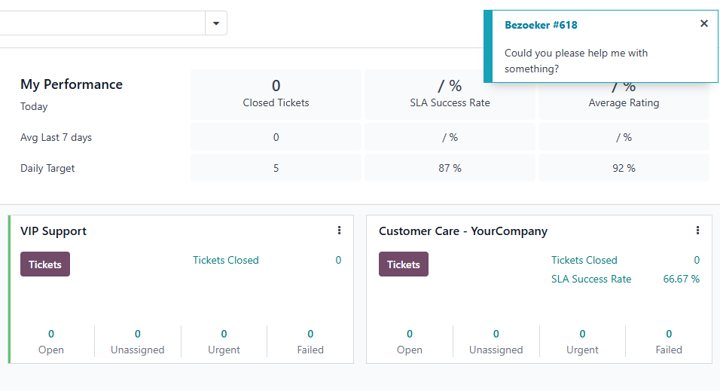Edit the Daily Target closed tickets value

pos(276,168)
